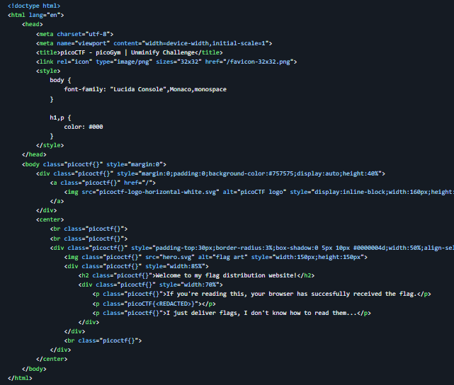Screen dimensions: 454x385
Task: Click the opening <center> tag
Action: tap(50, 219)
